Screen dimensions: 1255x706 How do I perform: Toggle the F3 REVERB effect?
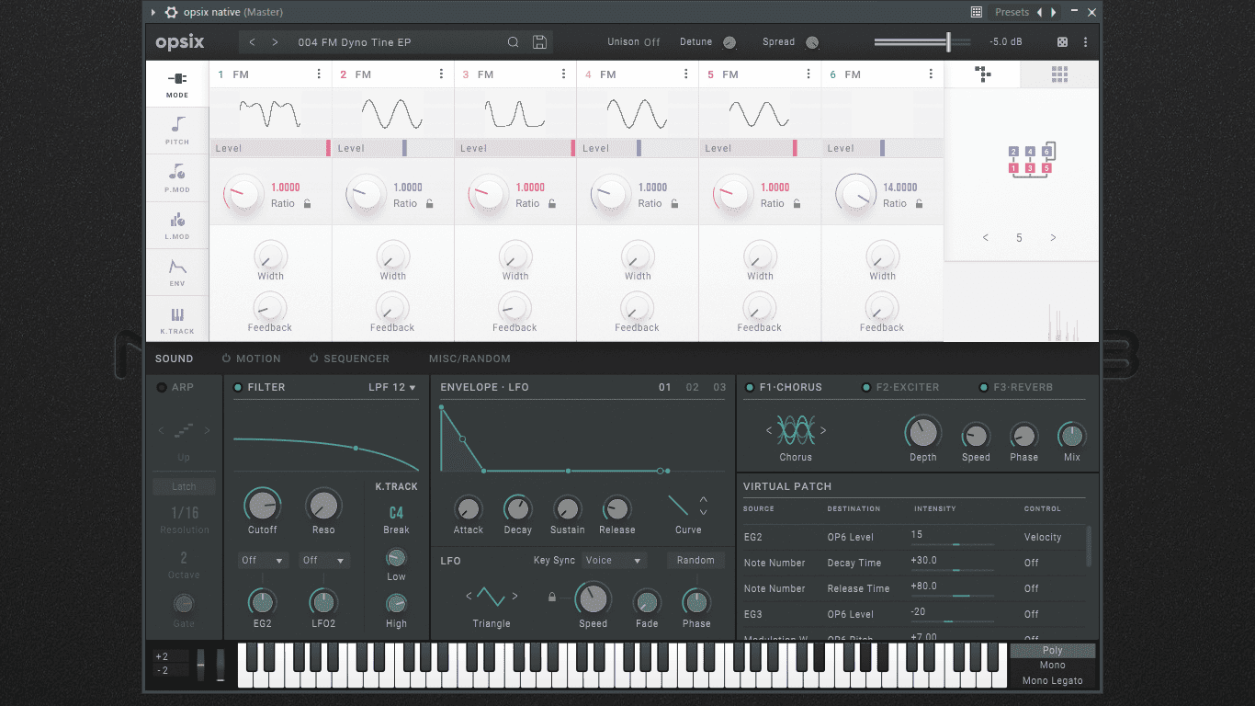pyautogui.click(x=984, y=388)
